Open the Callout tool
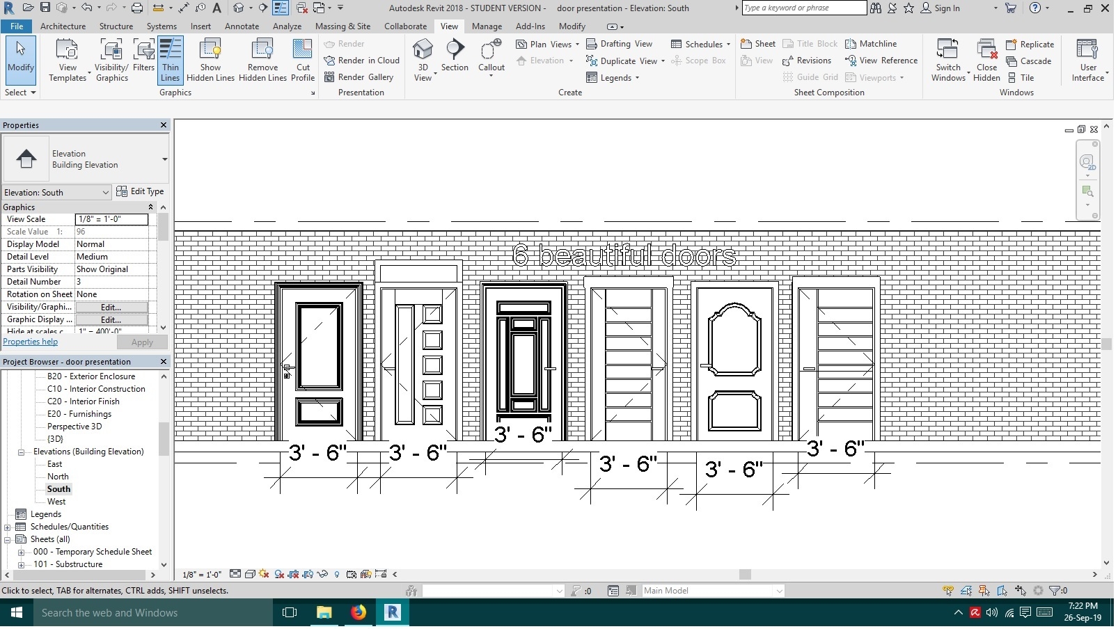The width and height of the screenshot is (1118, 629). click(x=491, y=56)
